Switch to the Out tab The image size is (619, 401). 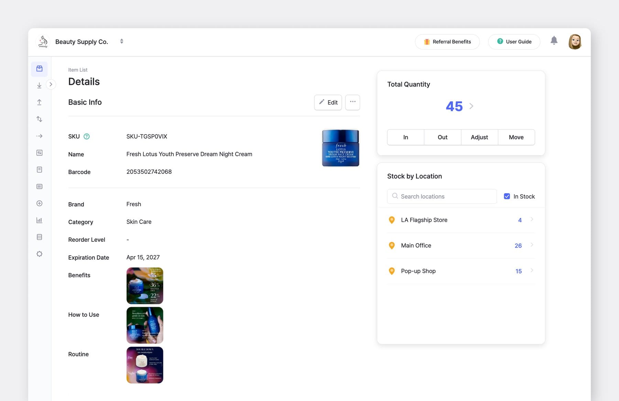pyautogui.click(x=442, y=137)
